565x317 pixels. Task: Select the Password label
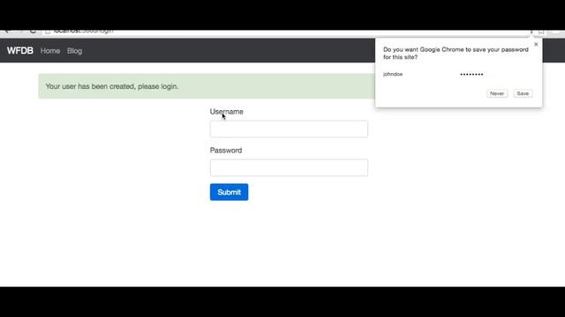226,151
